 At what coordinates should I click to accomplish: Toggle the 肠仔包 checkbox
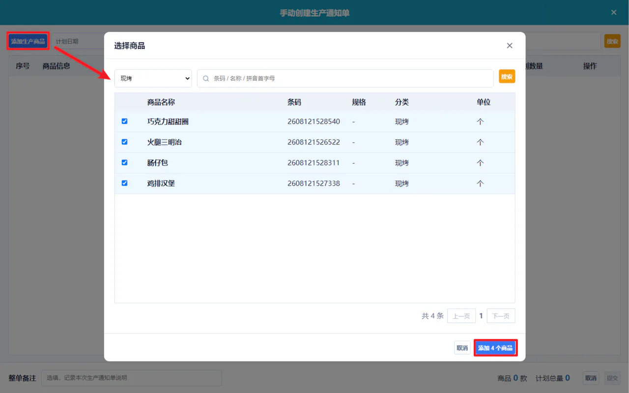click(x=124, y=162)
